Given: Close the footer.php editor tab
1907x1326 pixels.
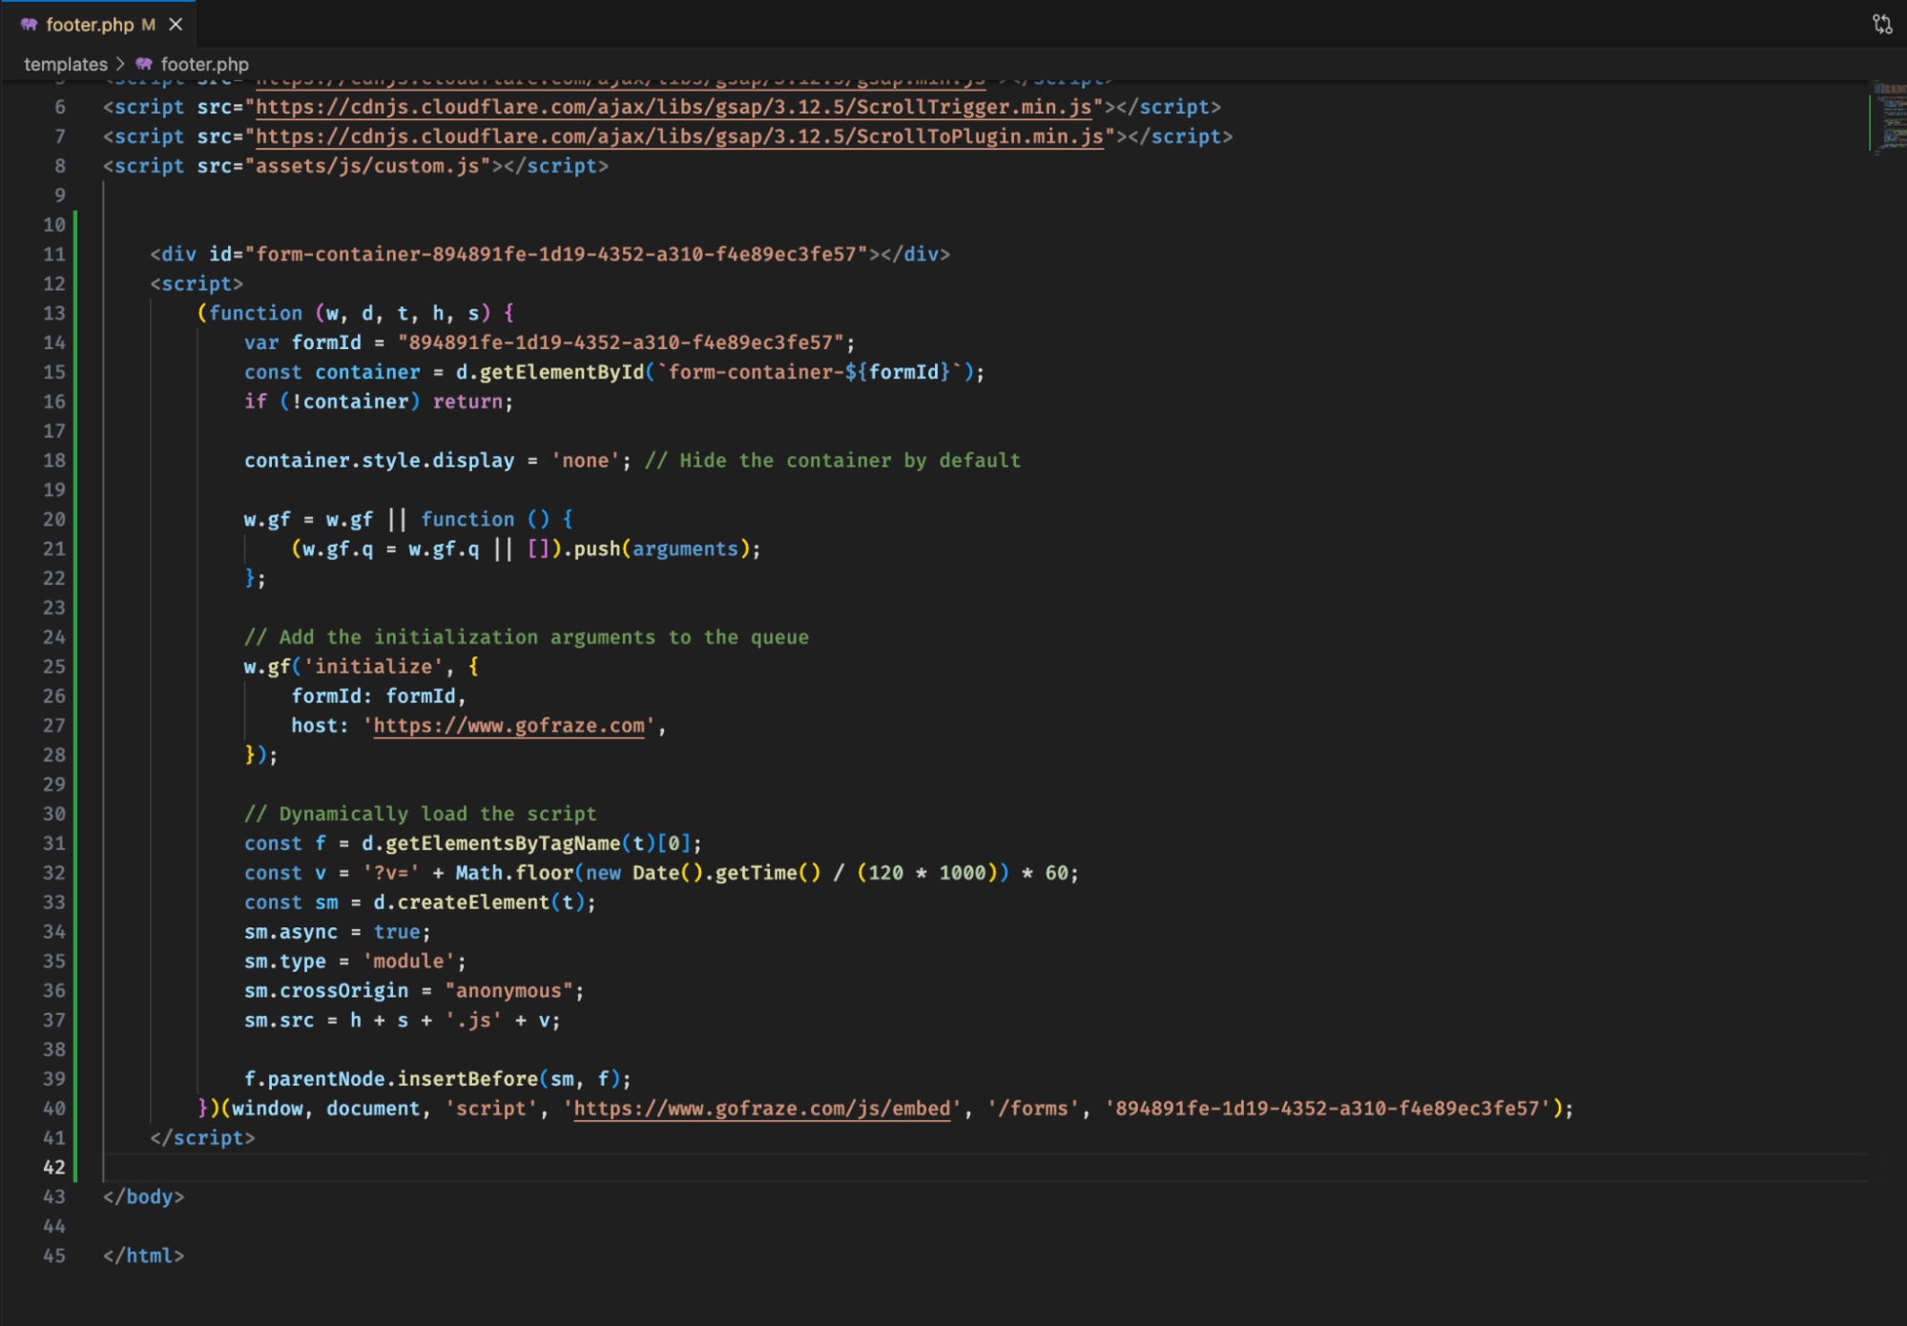Looking at the screenshot, I should tap(176, 25).
